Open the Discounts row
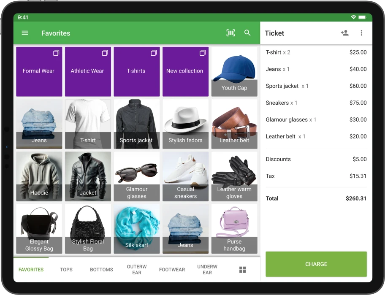385x295 pixels. (316, 159)
